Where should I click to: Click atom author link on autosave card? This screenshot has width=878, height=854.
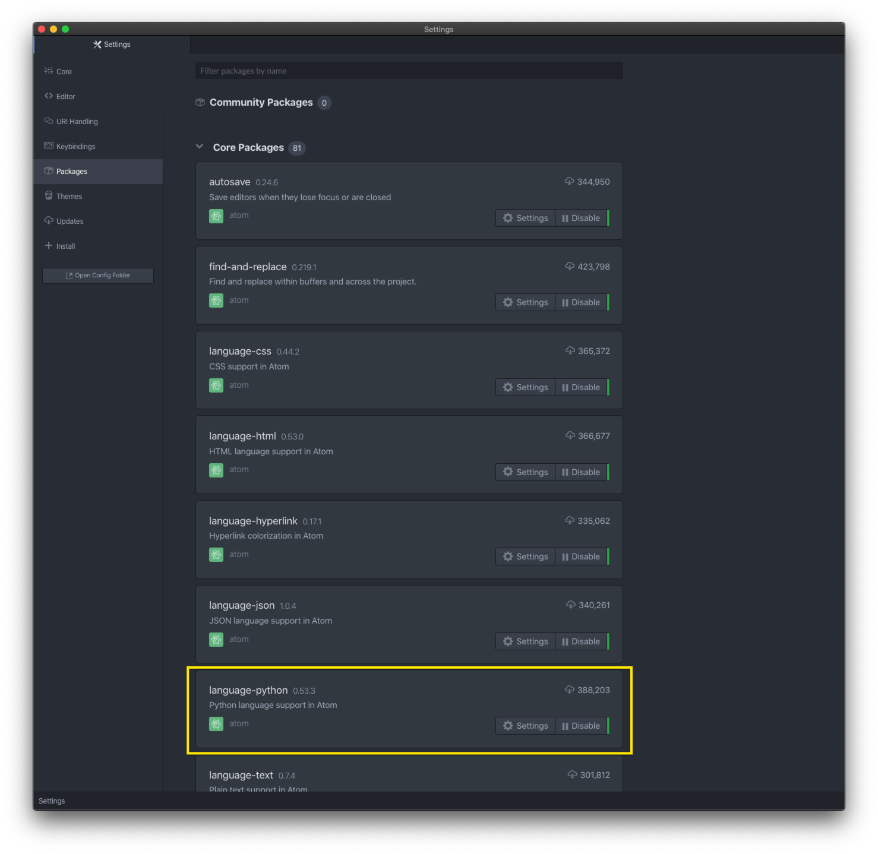click(239, 215)
